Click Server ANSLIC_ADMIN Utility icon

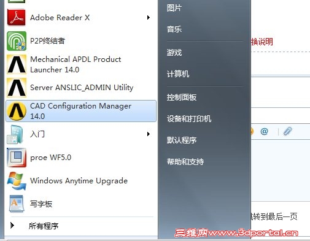(17, 88)
